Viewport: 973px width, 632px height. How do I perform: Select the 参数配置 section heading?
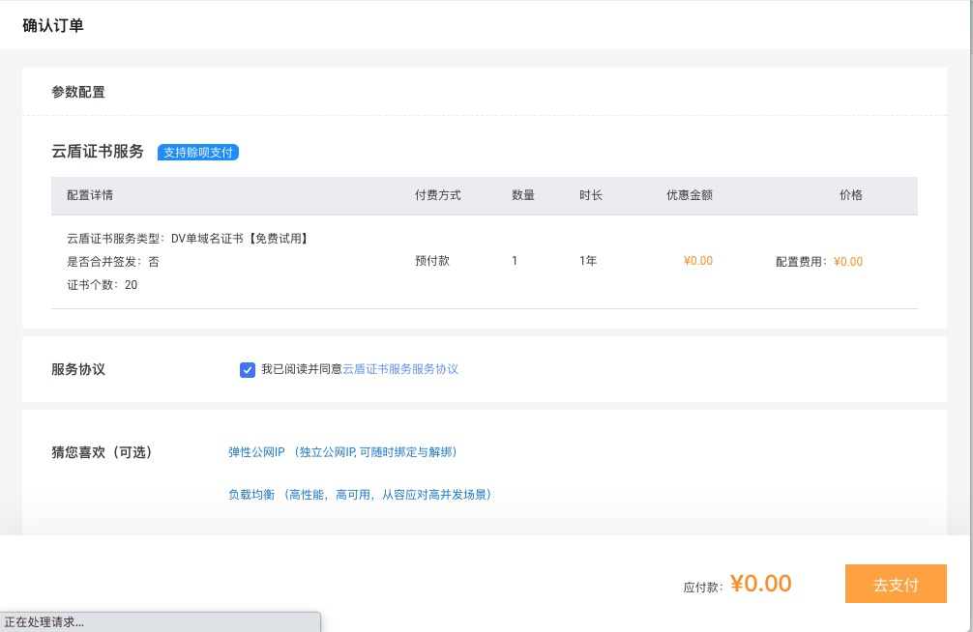(78, 93)
